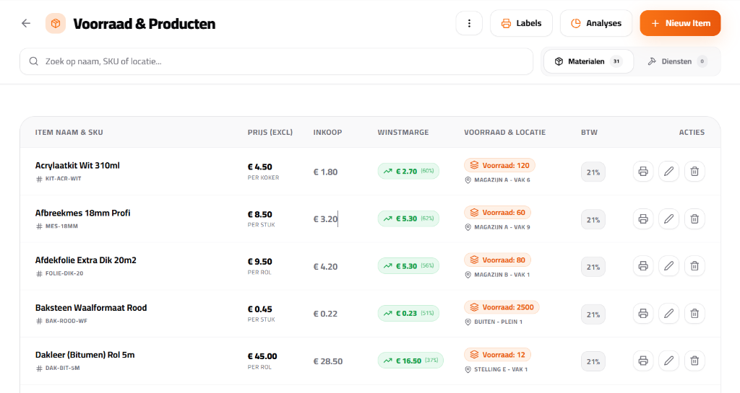Click SKU FOLIE-DIK-20

coord(64,273)
